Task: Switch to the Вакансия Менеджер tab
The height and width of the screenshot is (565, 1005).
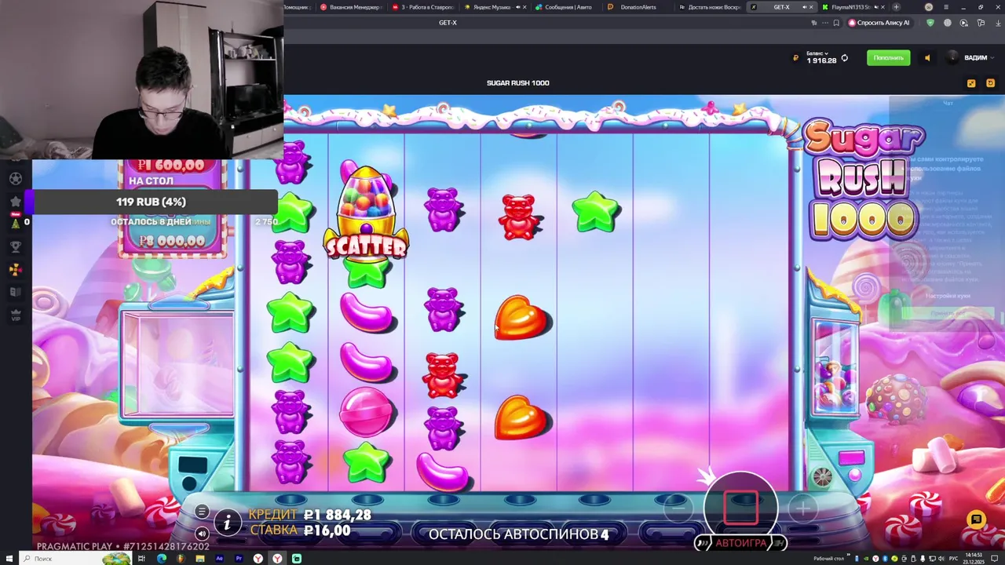Action: click(x=351, y=7)
